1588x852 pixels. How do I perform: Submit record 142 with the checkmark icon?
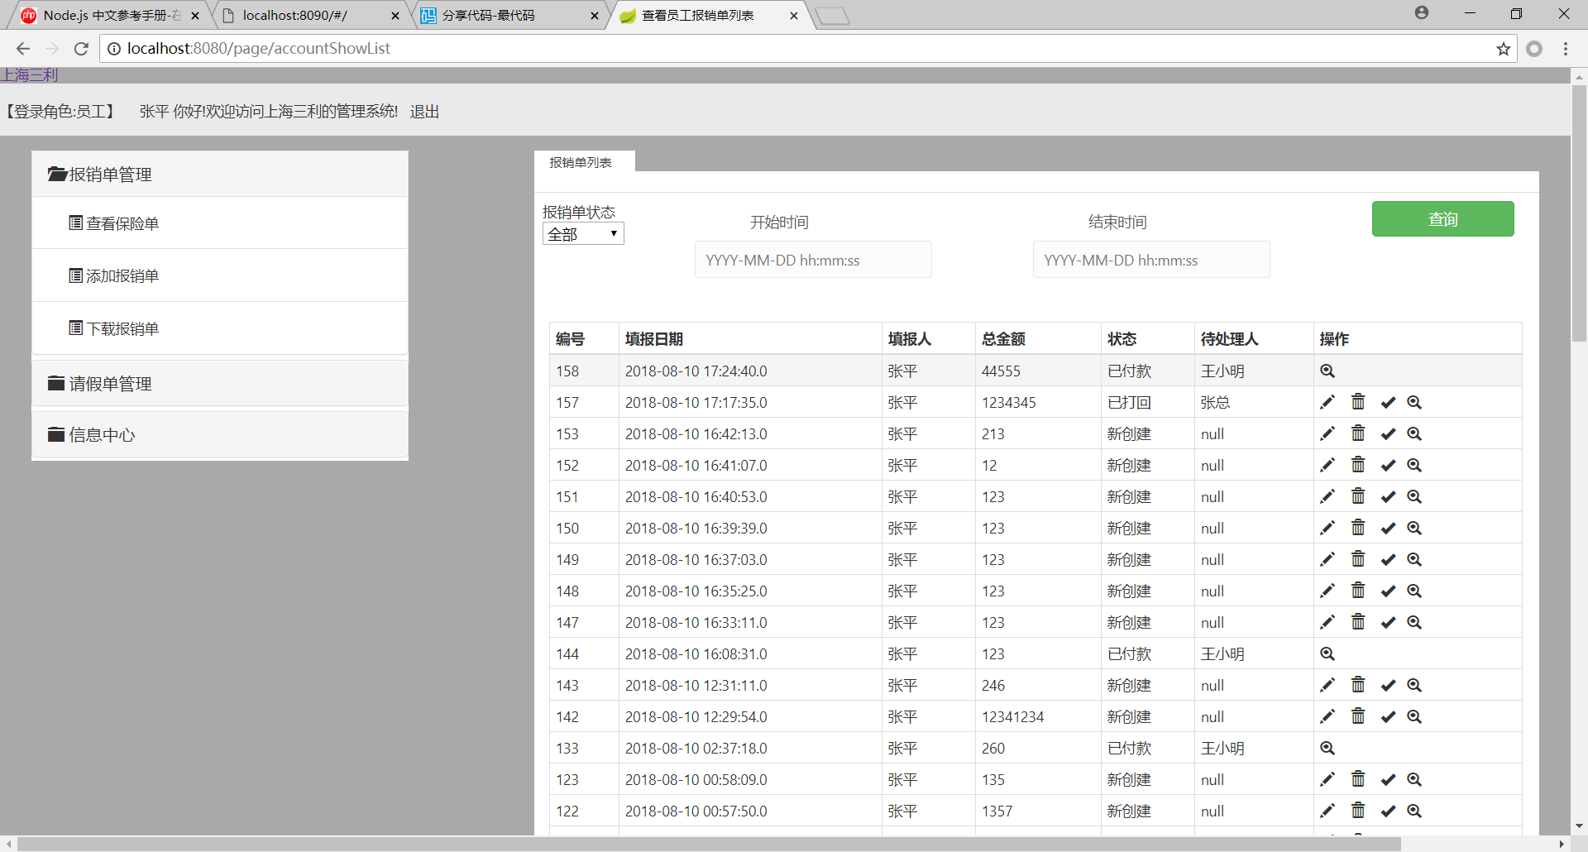1388,717
